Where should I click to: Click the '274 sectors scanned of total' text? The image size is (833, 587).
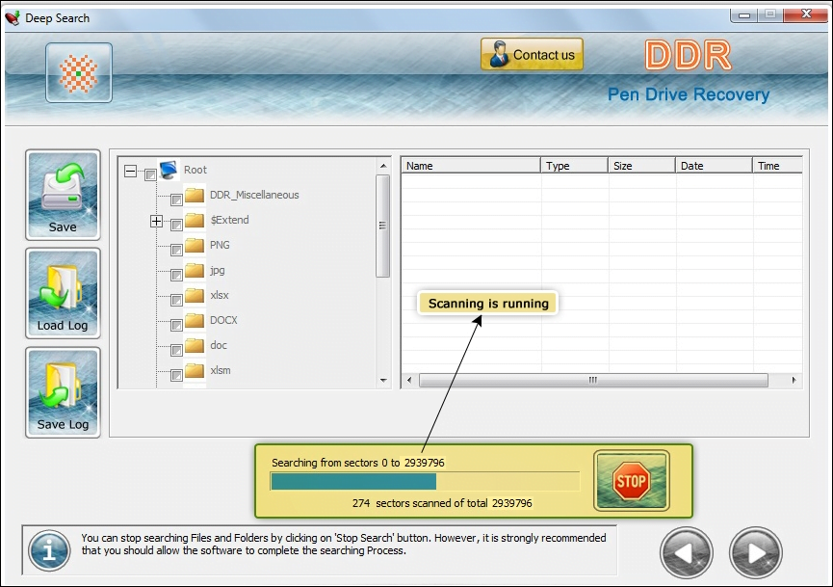tap(420, 503)
